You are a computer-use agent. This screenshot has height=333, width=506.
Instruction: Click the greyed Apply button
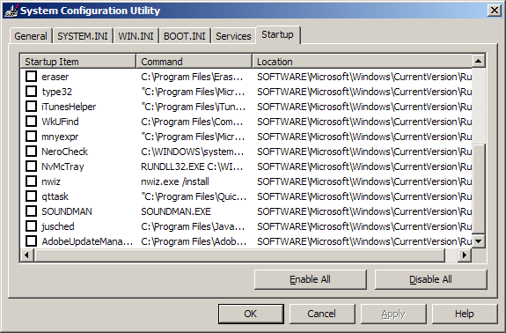[393, 314]
